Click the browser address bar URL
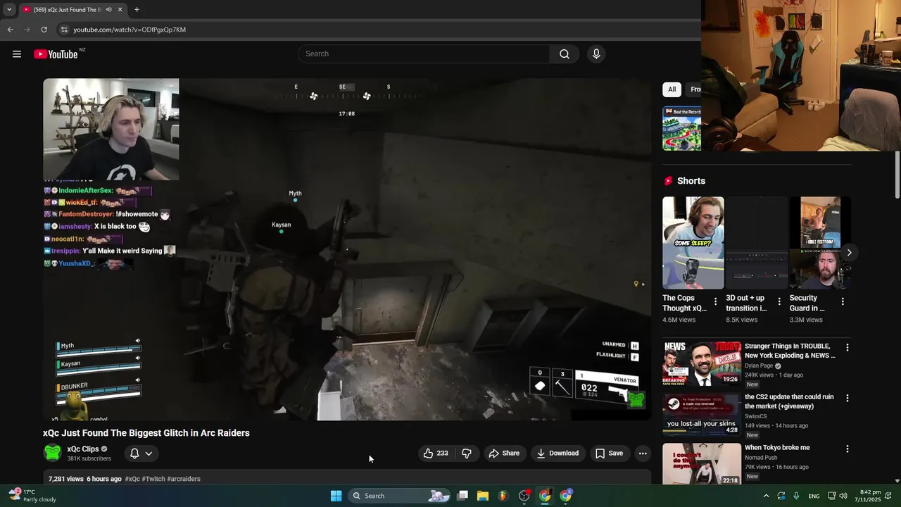 pos(130,30)
